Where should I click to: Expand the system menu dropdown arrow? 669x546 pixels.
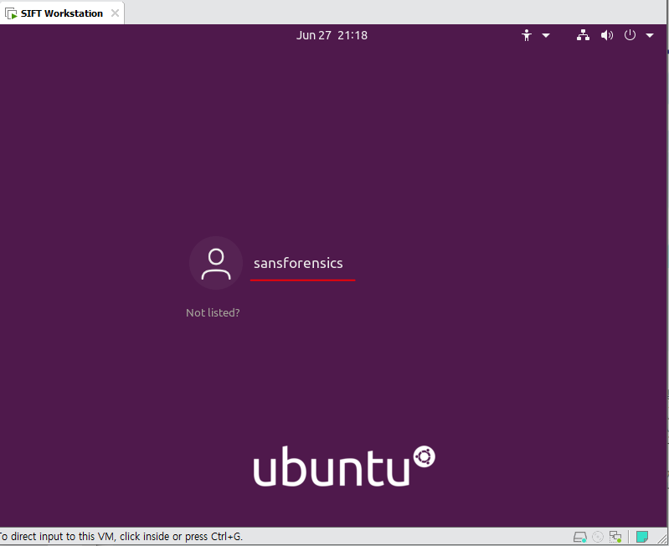(650, 35)
